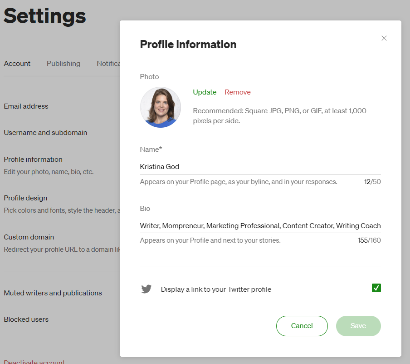Click Remove to delete profile photo

click(x=237, y=92)
